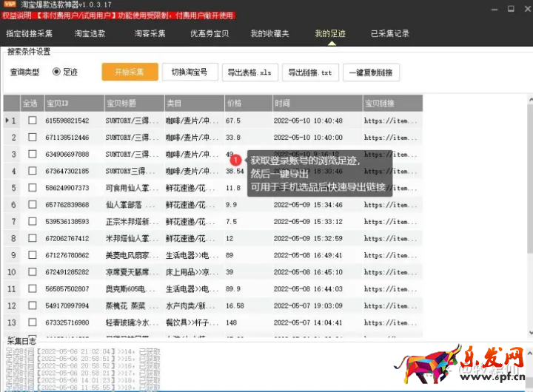This screenshot has height=392, width=533.
Task: Switch to the 淘宝选款 tab
Action: (90, 34)
